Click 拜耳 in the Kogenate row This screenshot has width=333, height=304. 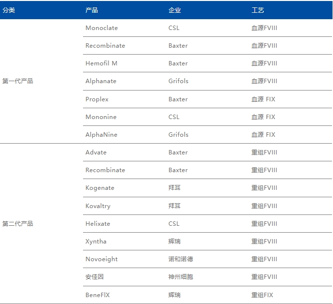pos(174,188)
